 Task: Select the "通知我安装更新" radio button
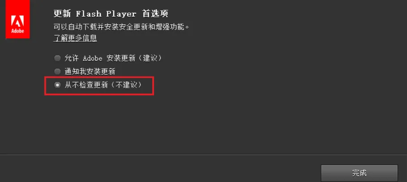[57, 71]
